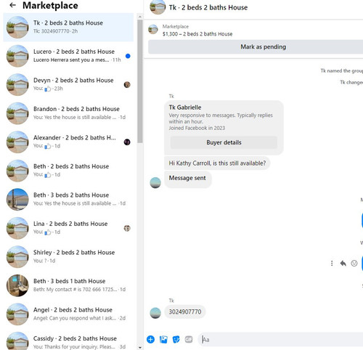Open message more options (three dots)
Image resolution: width=363 pixels, height=350 pixels.
tap(332, 263)
